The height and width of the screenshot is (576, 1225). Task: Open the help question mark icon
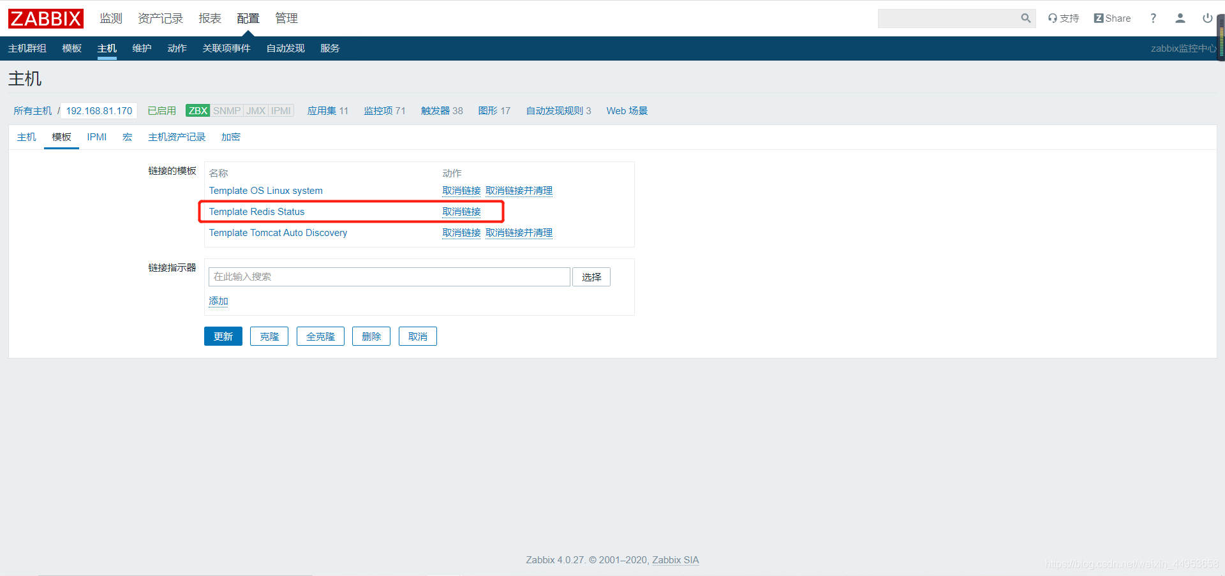[x=1153, y=18]
